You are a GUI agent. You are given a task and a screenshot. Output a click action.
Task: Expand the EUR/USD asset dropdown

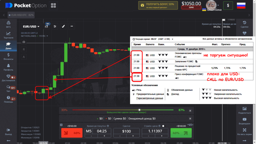click(31, 26)
